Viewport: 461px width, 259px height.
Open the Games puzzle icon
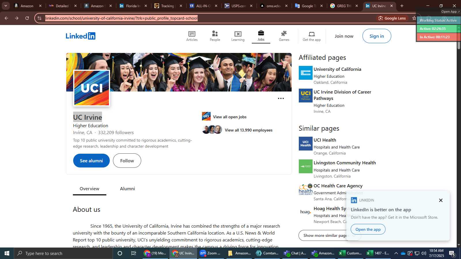pos(284,36)
